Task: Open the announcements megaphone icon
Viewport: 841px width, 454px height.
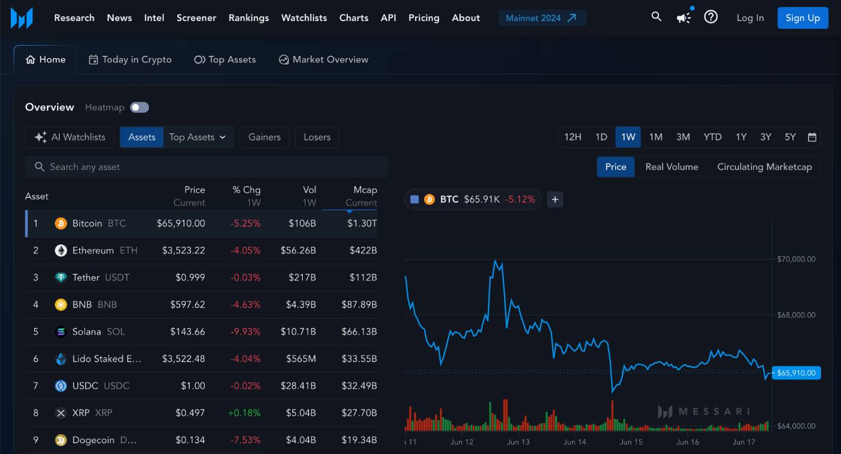Action: [x=684, y=17]
